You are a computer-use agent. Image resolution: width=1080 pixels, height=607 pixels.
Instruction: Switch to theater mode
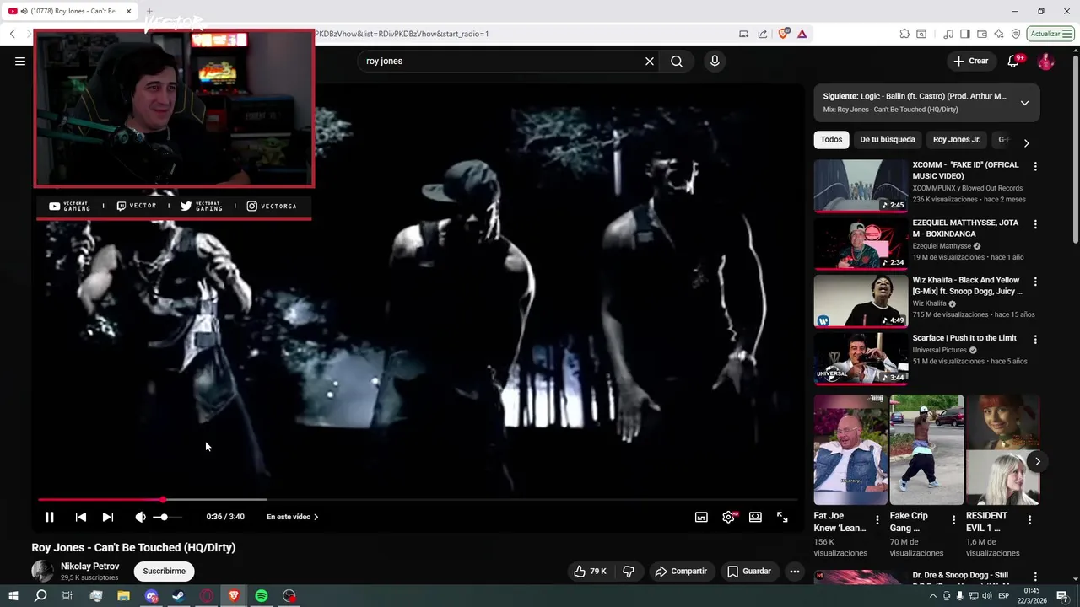[x=755, y=517]
